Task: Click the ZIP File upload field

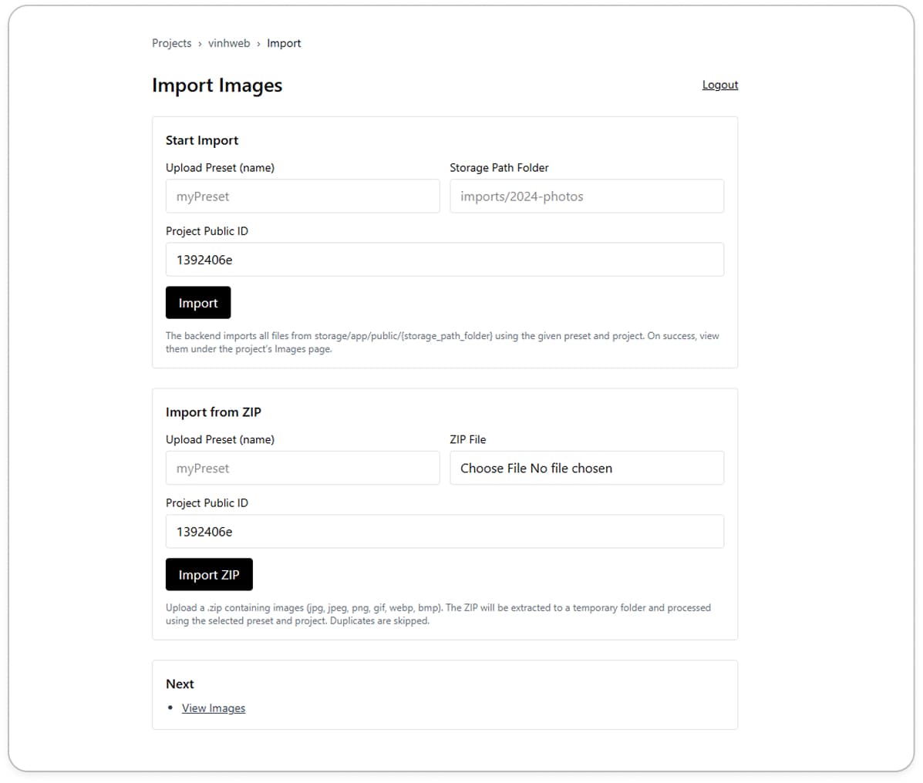Action: pyautogui.click(x=586, y=468)
